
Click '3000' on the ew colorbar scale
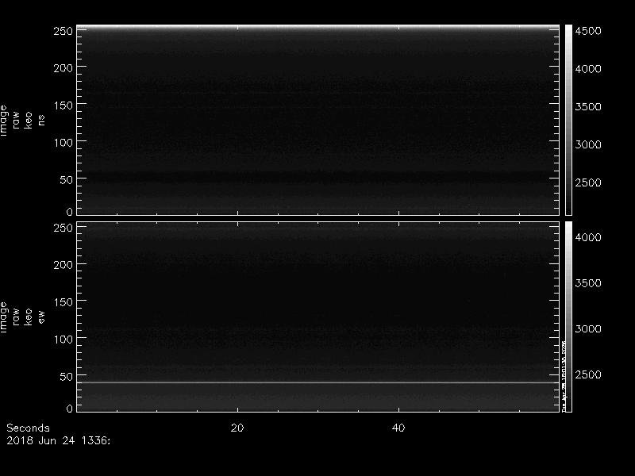pos(588,328)
